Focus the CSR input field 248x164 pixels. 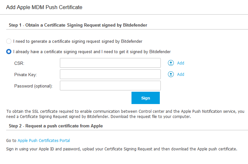[x=110, y=63]
